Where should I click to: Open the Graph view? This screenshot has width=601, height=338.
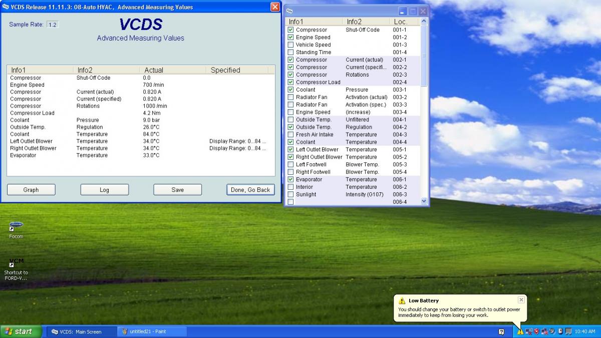pos(31,190)
